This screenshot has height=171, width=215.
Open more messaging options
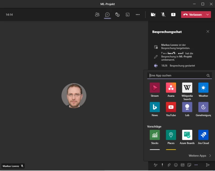click(196, 165)
